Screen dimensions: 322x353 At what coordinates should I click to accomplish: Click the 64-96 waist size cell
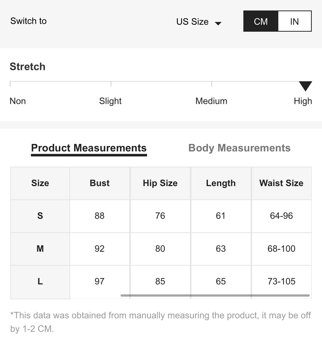click(281, 216)
